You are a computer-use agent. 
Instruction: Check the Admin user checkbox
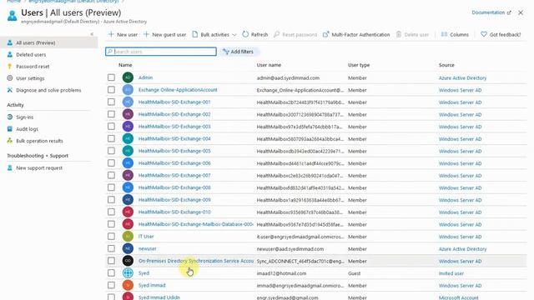[111, 77]
